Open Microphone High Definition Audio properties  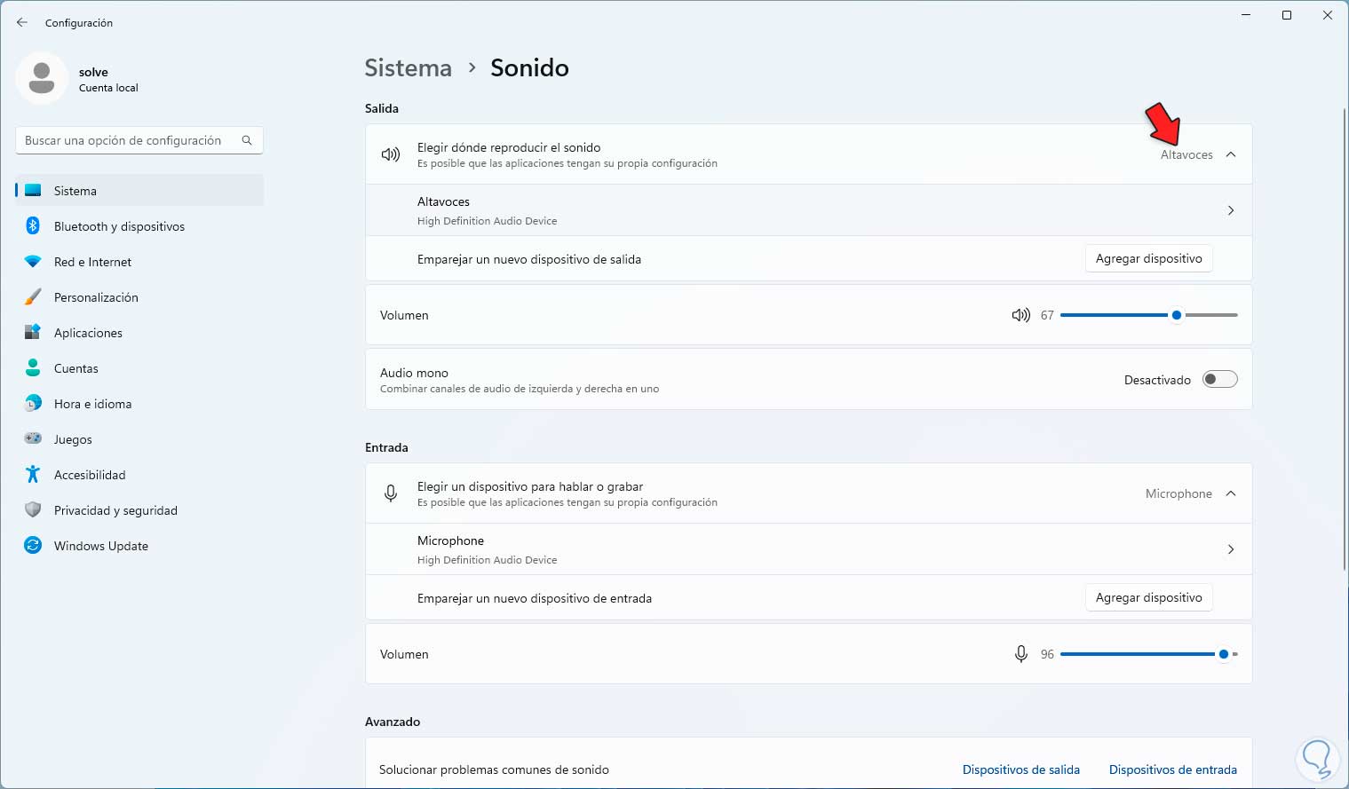click(808, 549)
